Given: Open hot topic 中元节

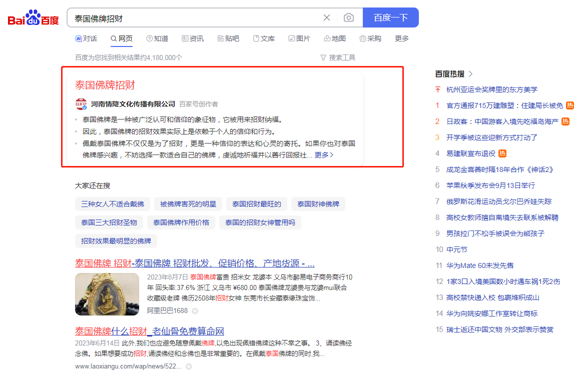Looking at the screenshot, I should (456, 249).
